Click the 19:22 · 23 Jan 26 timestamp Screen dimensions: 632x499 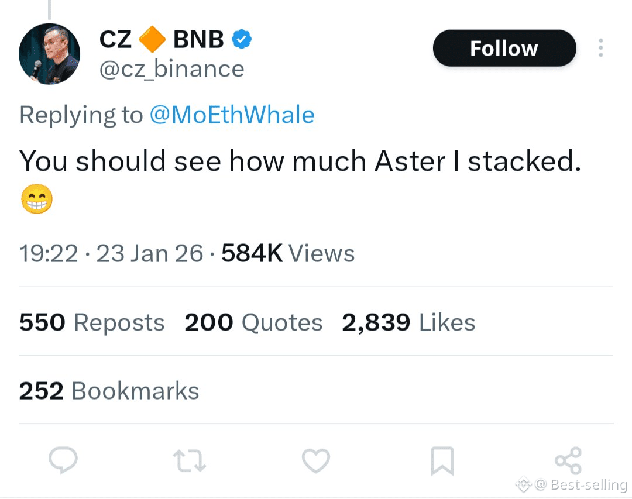pyautogui.click(x=111, y=254)
